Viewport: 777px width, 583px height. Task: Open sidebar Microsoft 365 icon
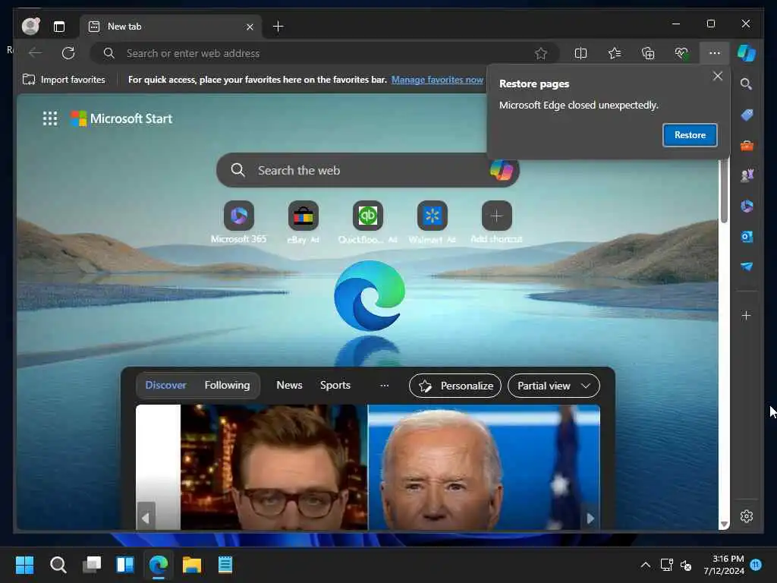click(747, 206)
